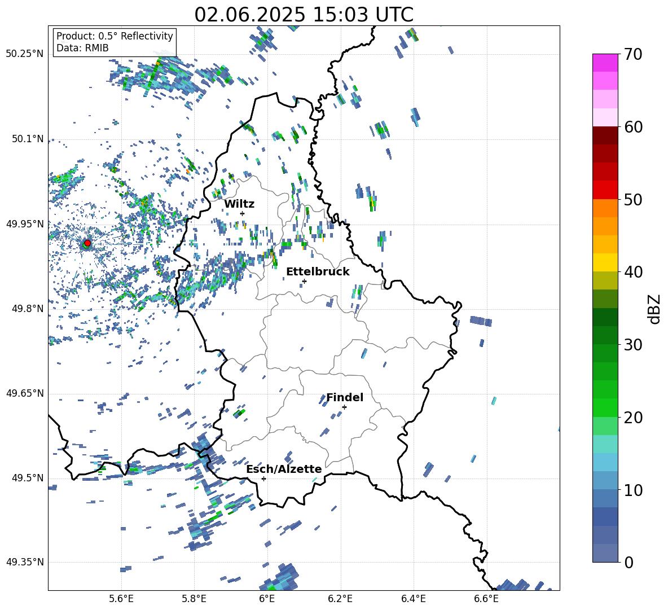Click the yellow colorbar segment above 40
Image resolution: width=668 pixels, height=610 pixels.
point(605,262)
